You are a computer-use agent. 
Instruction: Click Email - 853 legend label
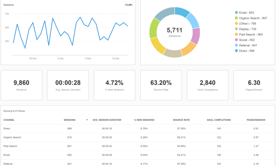(246, 13)
